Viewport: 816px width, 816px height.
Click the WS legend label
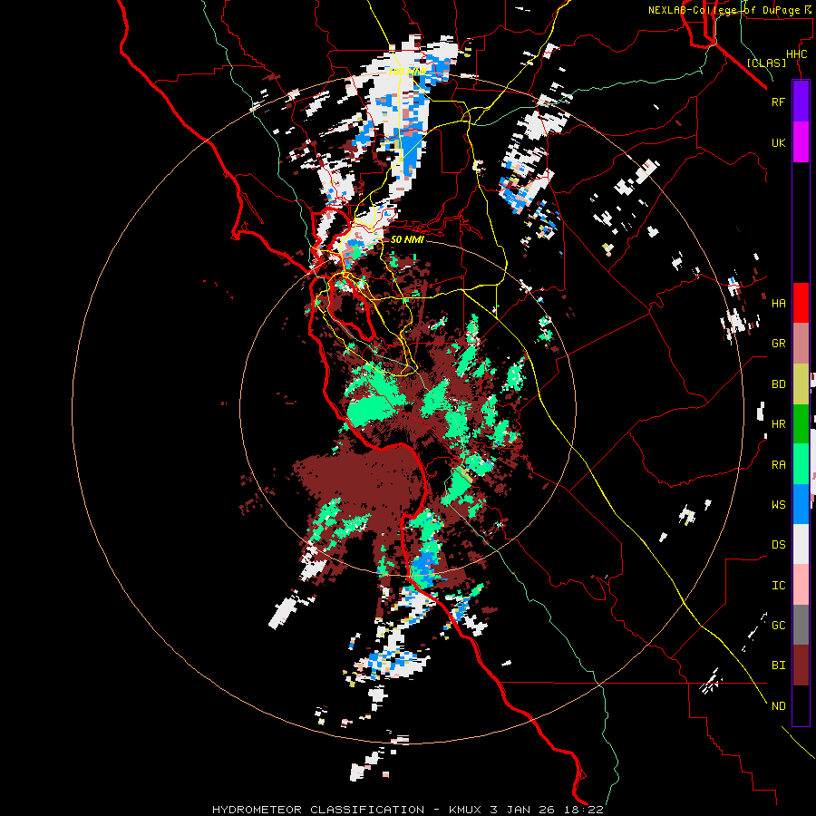[778, 504]
